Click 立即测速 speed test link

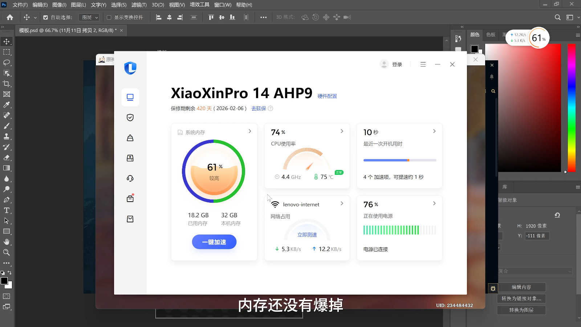307,235
